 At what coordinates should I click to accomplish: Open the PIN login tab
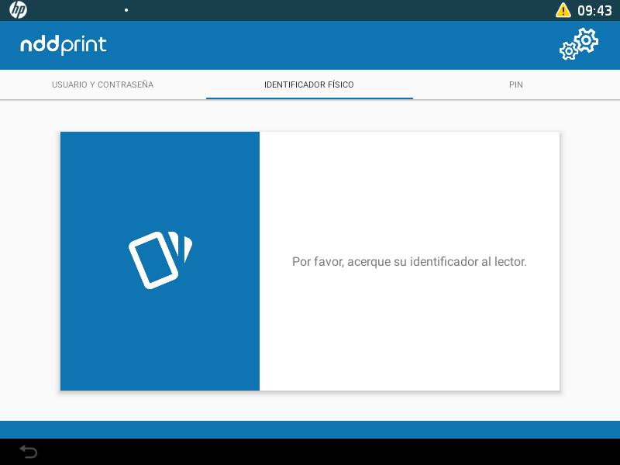(515, 84)
